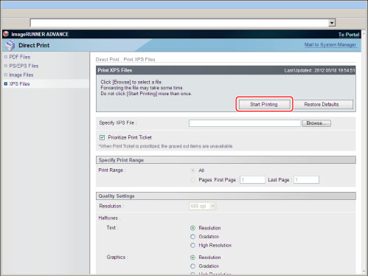Expand the Resolution 600 dpi dropdown

(213, 206)
